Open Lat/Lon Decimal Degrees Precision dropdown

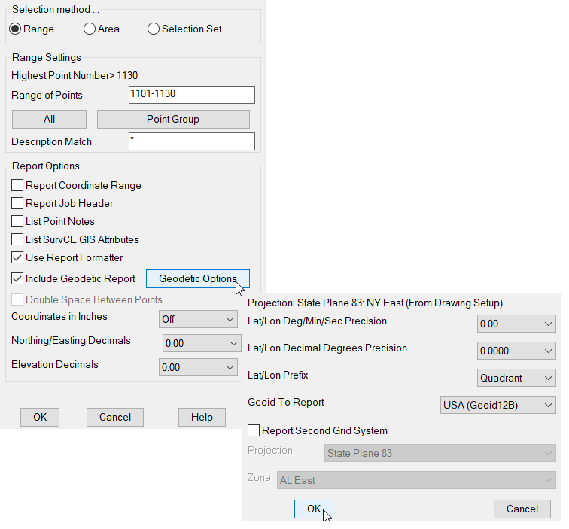click(516, 351)
